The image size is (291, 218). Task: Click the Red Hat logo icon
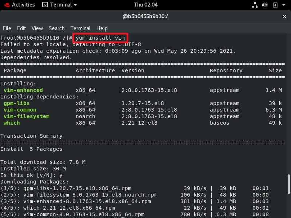click(7, 5)
